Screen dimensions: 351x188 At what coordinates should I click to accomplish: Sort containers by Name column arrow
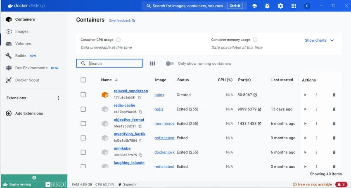point(116,80)
